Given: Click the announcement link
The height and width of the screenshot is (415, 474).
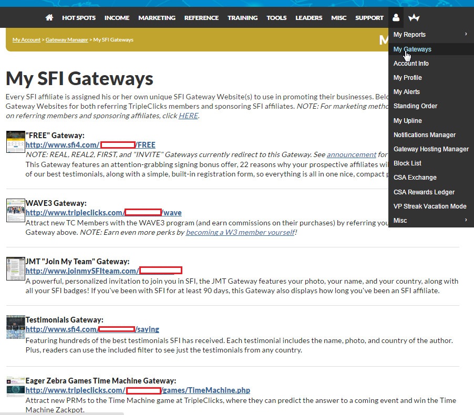Looking at the screenshot, I should [352, 154].
